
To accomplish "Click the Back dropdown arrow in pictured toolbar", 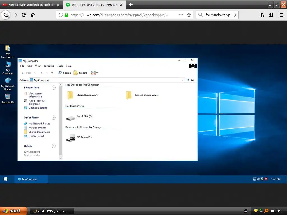I will (x=35, y=73).
